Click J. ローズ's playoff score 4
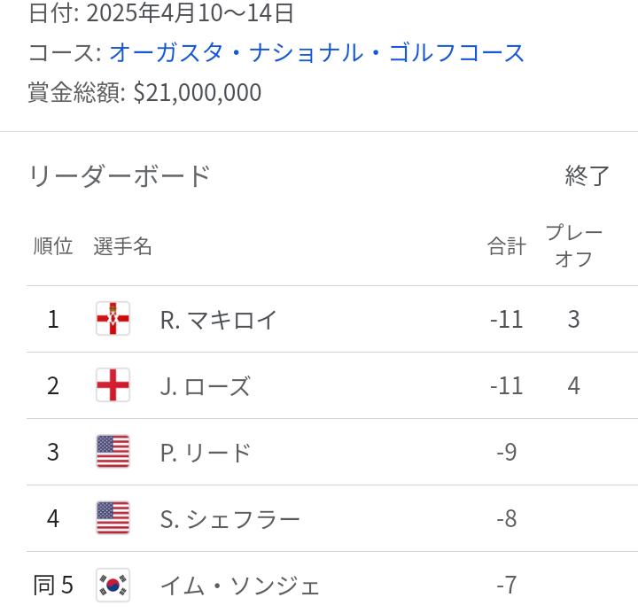This screenshot has width=638, height=613. click(x=573, y=385)
